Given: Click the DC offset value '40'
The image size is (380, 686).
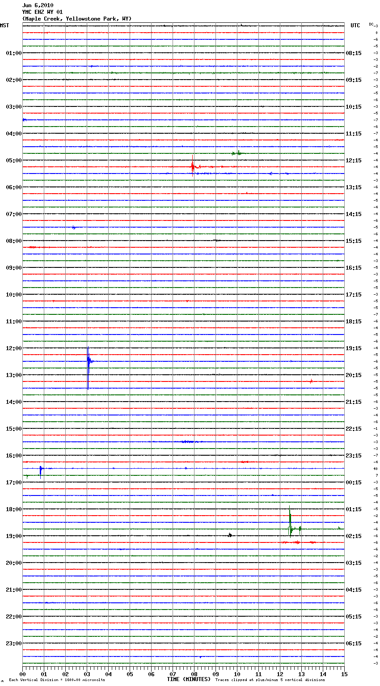Looking at the screenshot, I should click(x=376, y=469).
